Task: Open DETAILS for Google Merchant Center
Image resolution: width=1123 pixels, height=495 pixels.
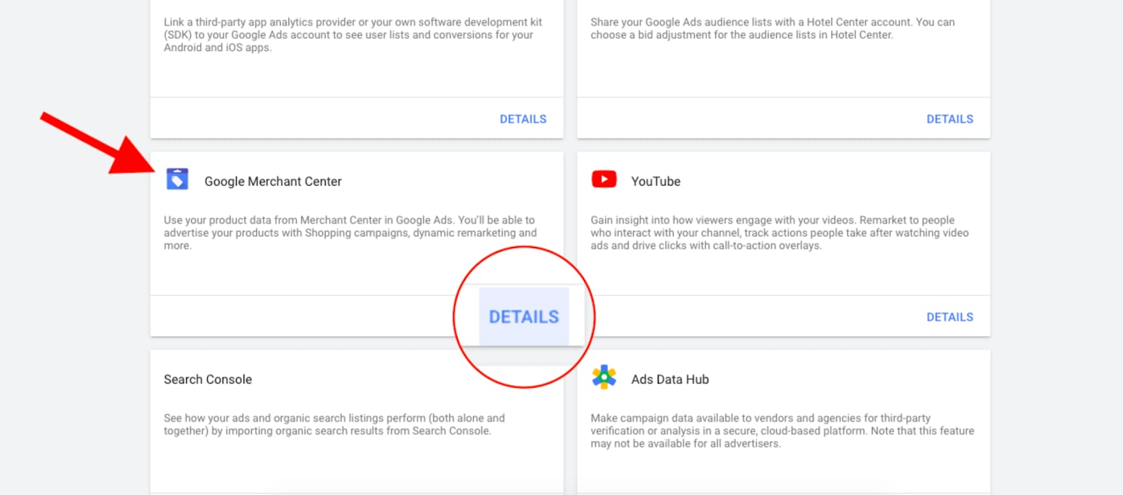Action: click(x=524, y=317)
